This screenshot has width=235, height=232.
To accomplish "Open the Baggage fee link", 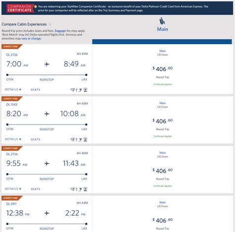I will click(x=60, y=31).
